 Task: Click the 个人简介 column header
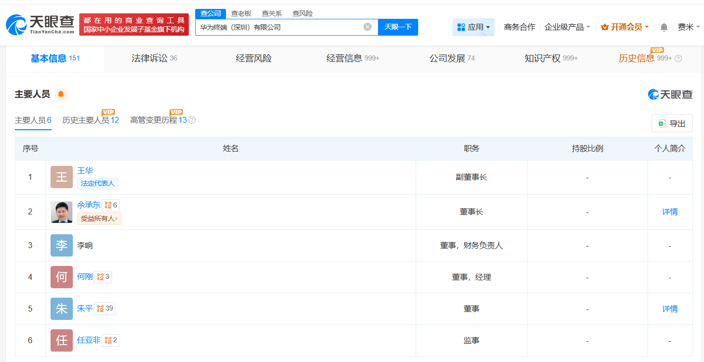pyautogui.click(x=670, y=149)
